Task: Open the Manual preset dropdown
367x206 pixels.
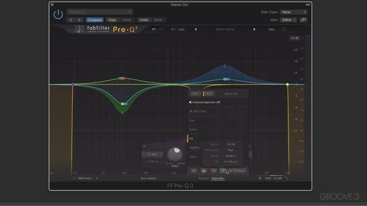Action: (x=100, y=11)
